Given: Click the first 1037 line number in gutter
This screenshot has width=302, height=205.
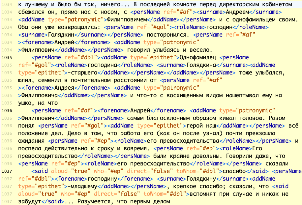Looking at the screenshot, I should pyautogui.click(x=7, y=171).
